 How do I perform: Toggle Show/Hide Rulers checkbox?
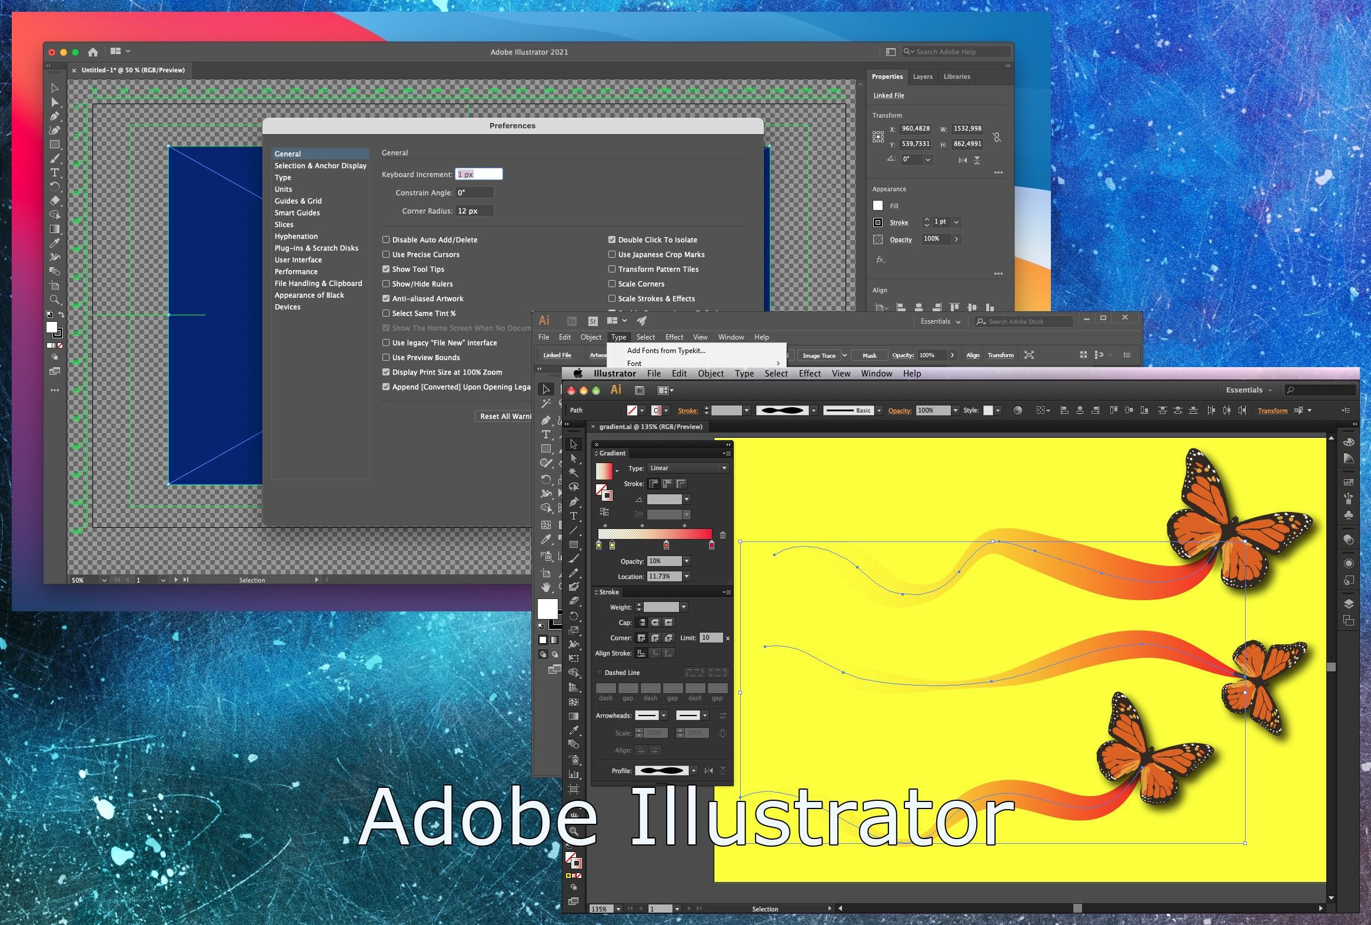point(386,284)
